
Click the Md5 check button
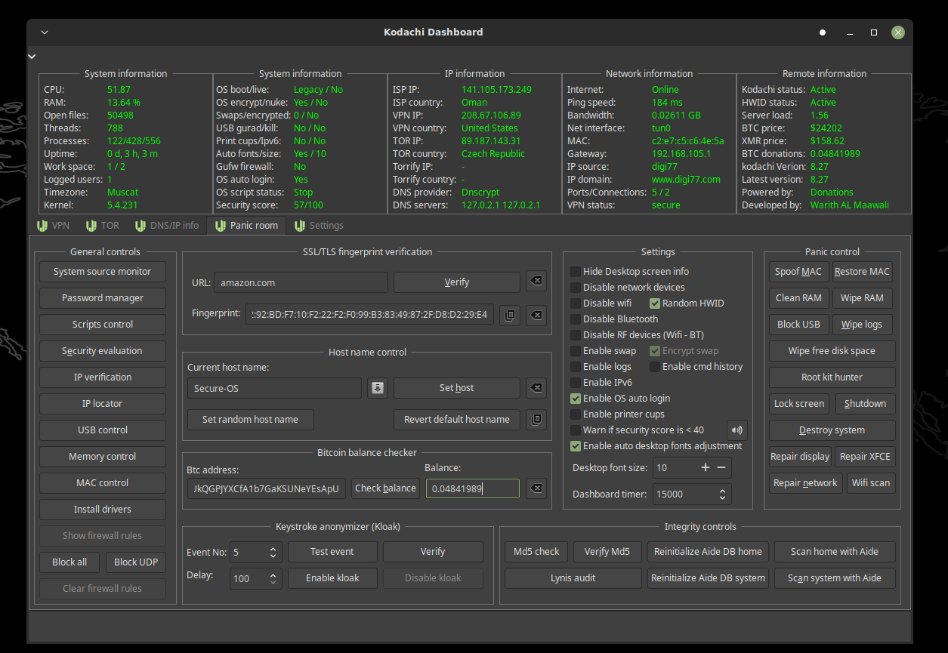coord(536,552)
